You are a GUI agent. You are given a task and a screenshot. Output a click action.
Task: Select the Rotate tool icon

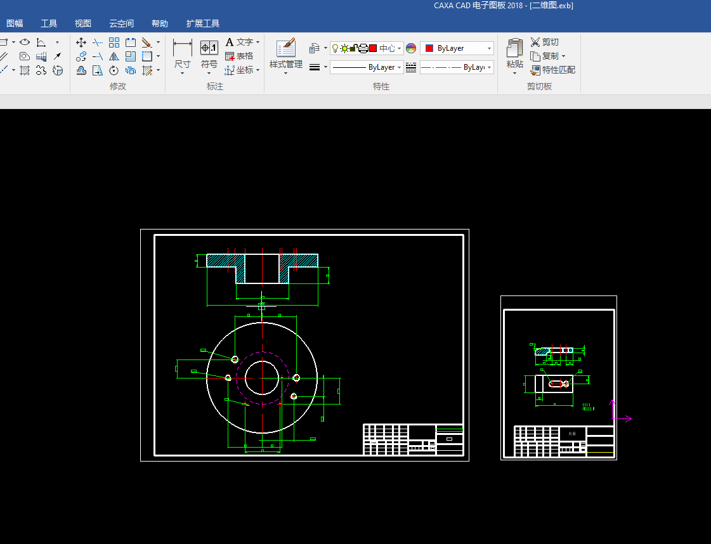click(x=114, y=71)
